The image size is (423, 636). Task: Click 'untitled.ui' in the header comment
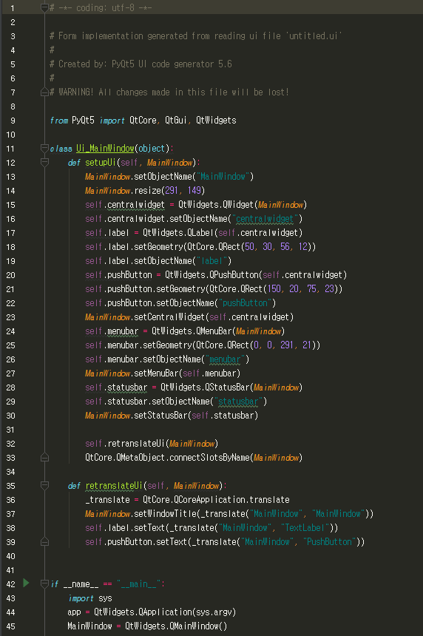pyautogui.click(x=315, y=36)
